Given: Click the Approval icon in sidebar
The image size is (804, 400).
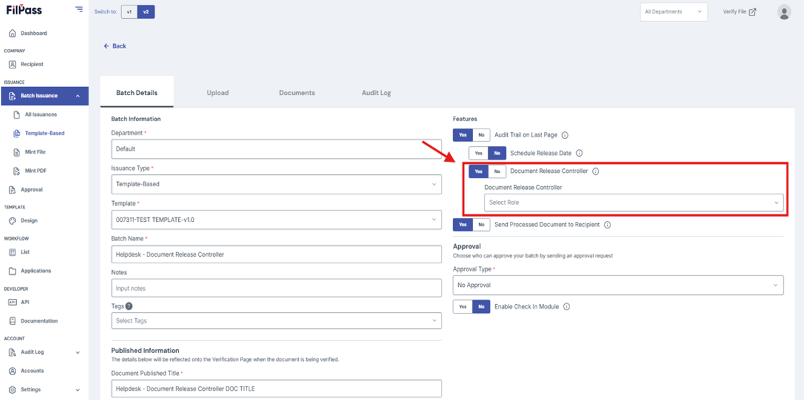Looking at the screenshot, I should tap(13, 190).
